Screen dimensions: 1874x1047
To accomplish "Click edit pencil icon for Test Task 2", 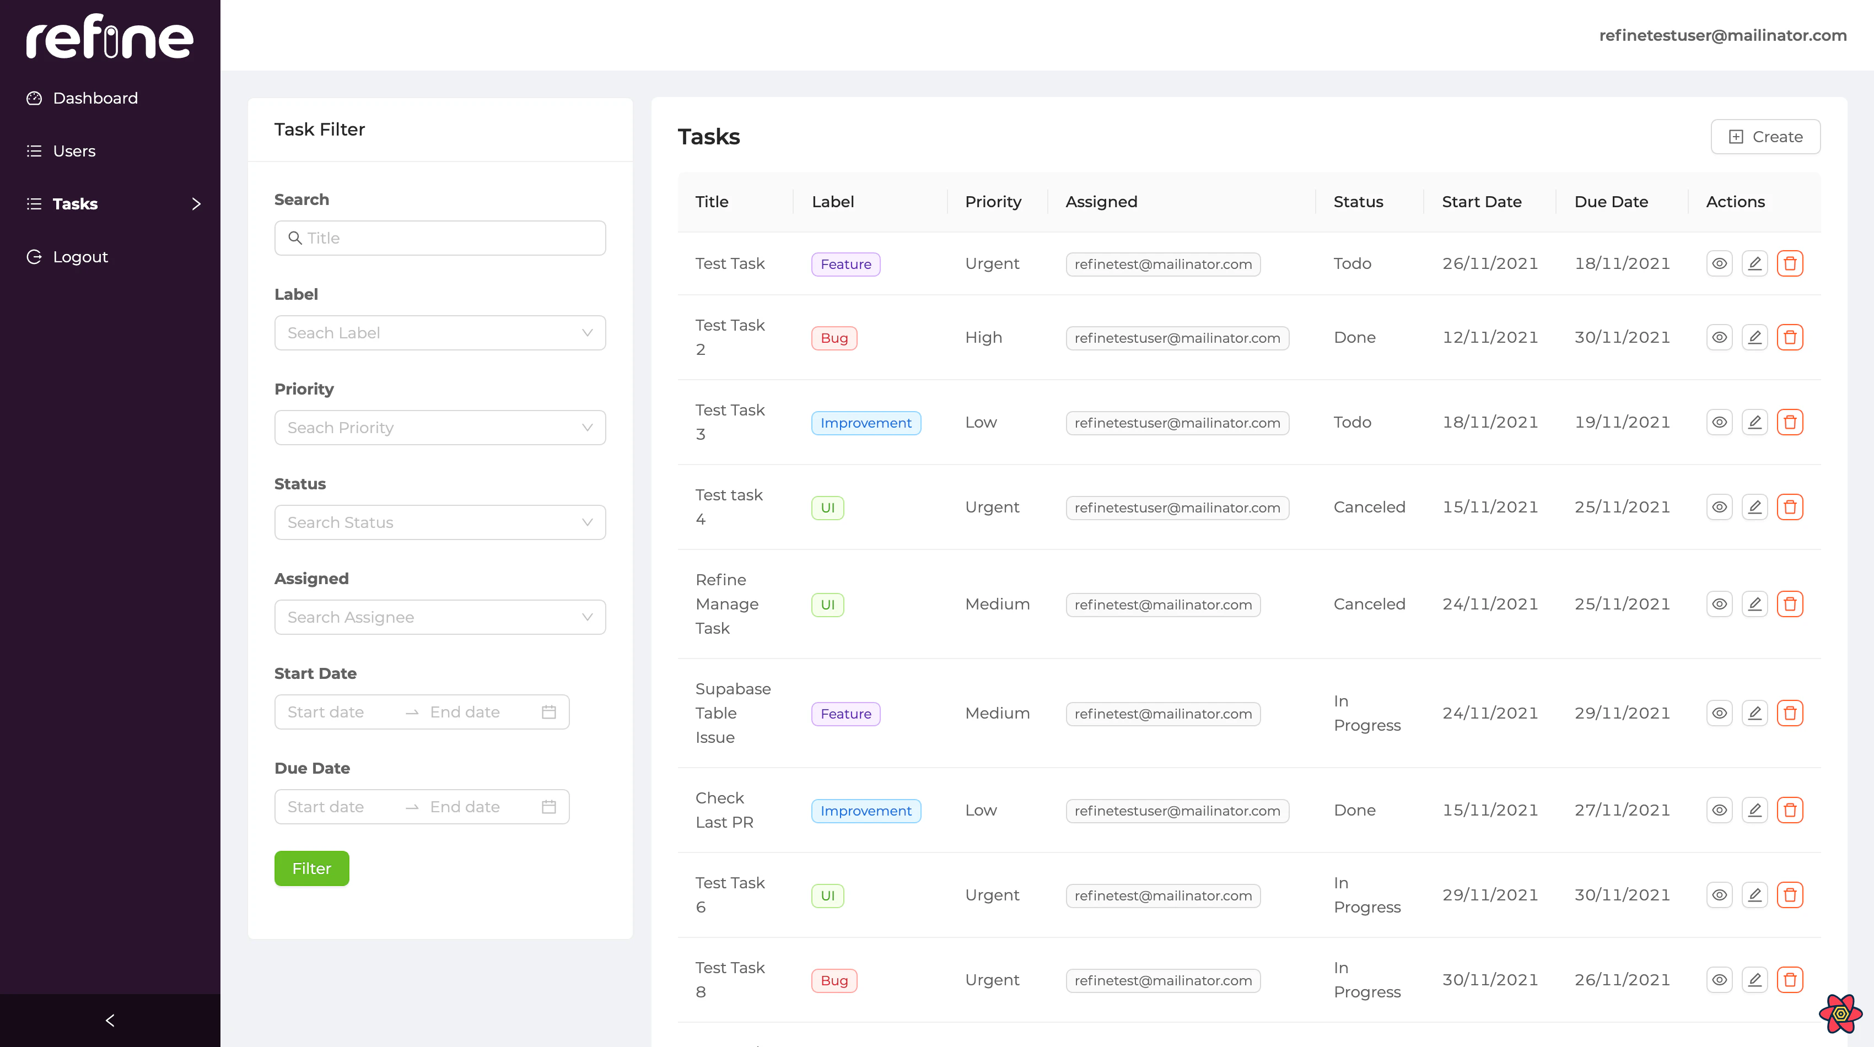I will coord(1754,337).
